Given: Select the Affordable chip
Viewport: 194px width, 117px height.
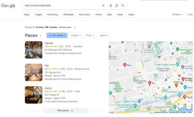Looking at the screenshot, I should coord(68,15).
